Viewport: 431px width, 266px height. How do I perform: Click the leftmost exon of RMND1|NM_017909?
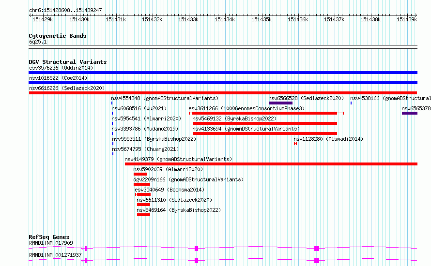click(x=86, y=249)
